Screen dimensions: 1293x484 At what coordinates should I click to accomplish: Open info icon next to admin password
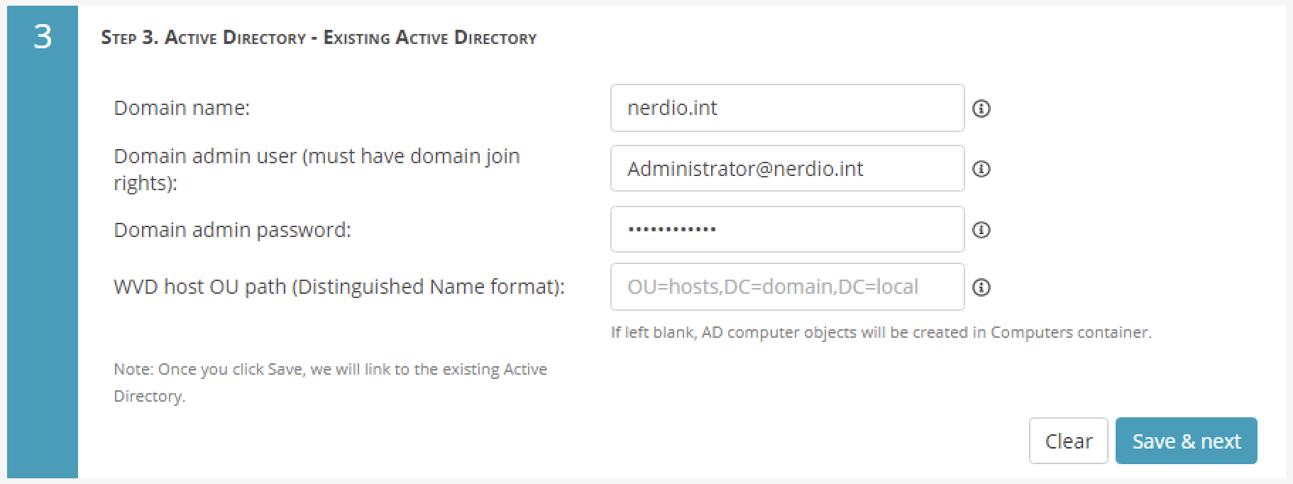point(981,230)
